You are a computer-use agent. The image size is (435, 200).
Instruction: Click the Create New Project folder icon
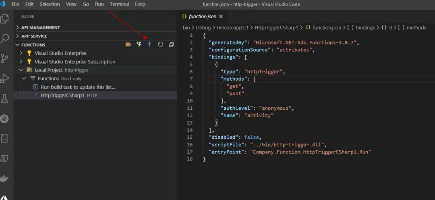pos(128,44)
